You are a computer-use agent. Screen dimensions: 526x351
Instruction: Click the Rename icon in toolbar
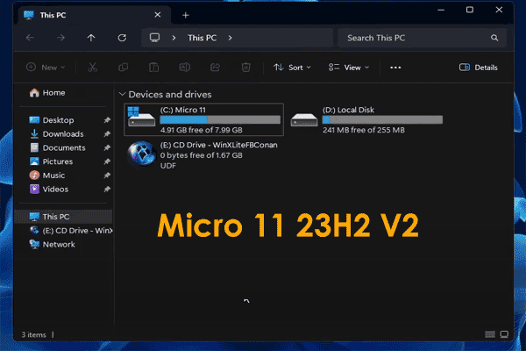pyautogui.click(x=184, y=68)
